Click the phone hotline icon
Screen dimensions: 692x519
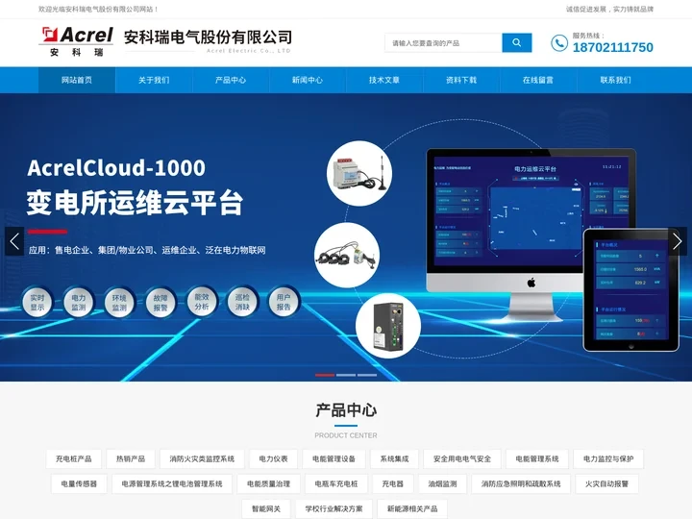[559, 43]
